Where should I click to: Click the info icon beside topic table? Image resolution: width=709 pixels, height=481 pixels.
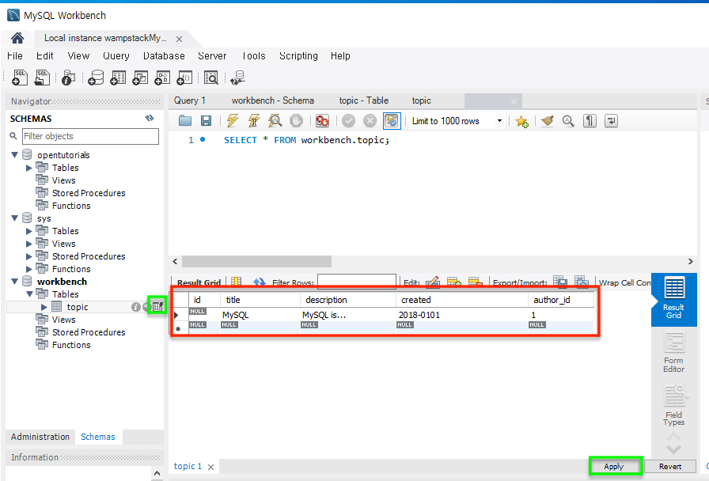[x=135, y=307]
